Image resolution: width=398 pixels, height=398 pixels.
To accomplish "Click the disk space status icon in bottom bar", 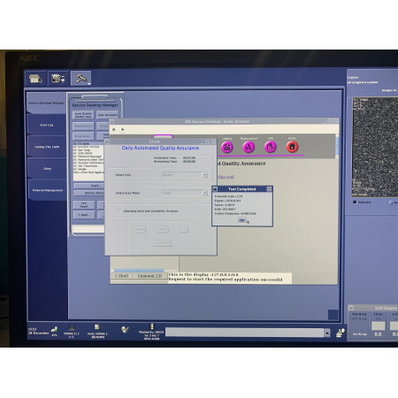I will (54, 330).
